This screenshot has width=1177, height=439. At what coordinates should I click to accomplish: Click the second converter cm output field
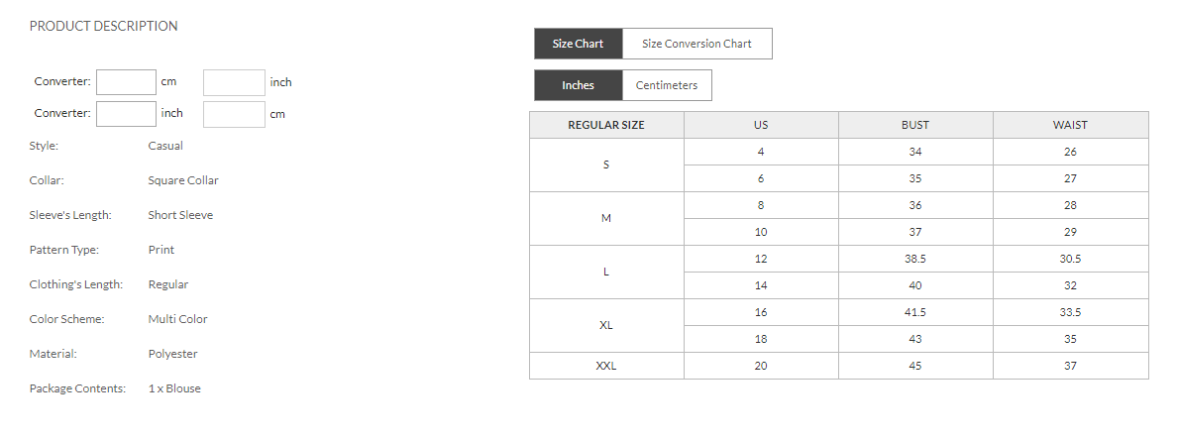tap(234, 114)
